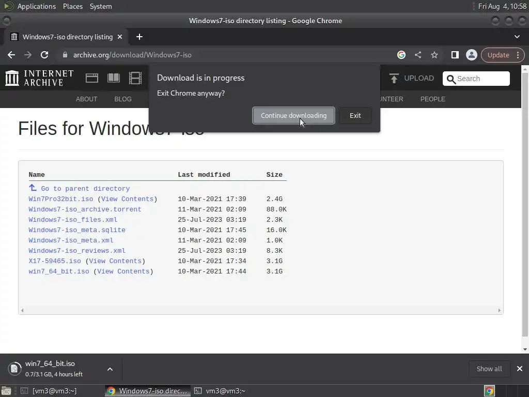Click the Update button in Chrome
This screenshot has height=397, width=529.
(498, 55)
